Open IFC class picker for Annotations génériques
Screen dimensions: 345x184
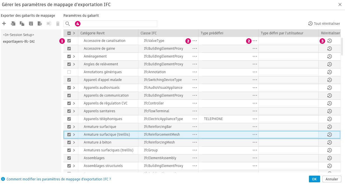tap(195, 72)
